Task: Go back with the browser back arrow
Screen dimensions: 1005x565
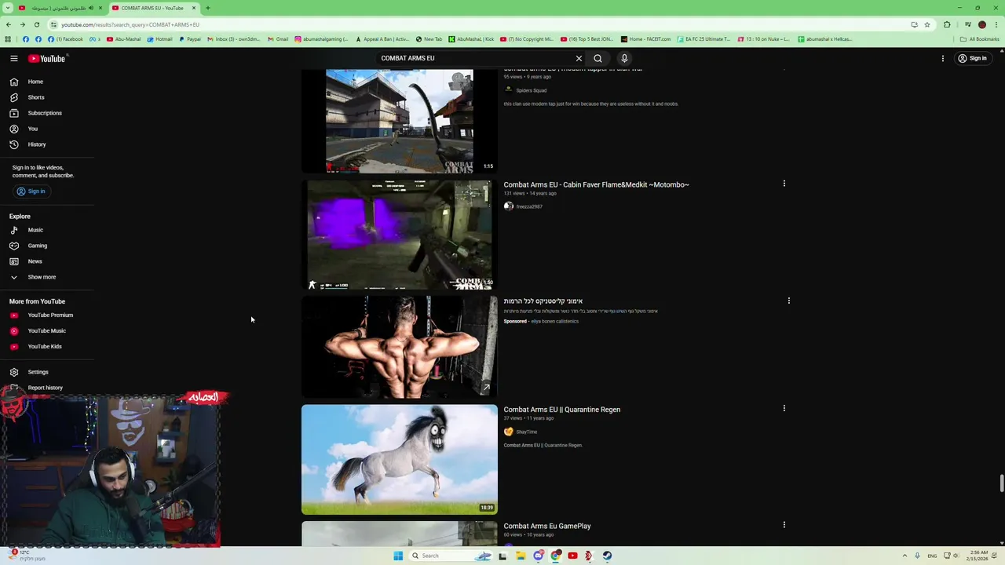Action: click(x=8, y=24)
